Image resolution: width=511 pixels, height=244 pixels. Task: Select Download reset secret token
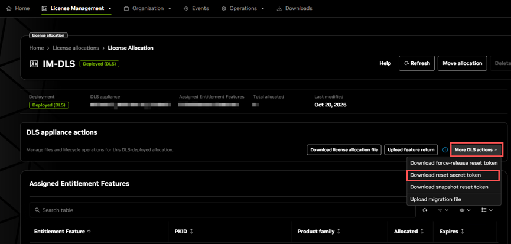coord(453,175)
